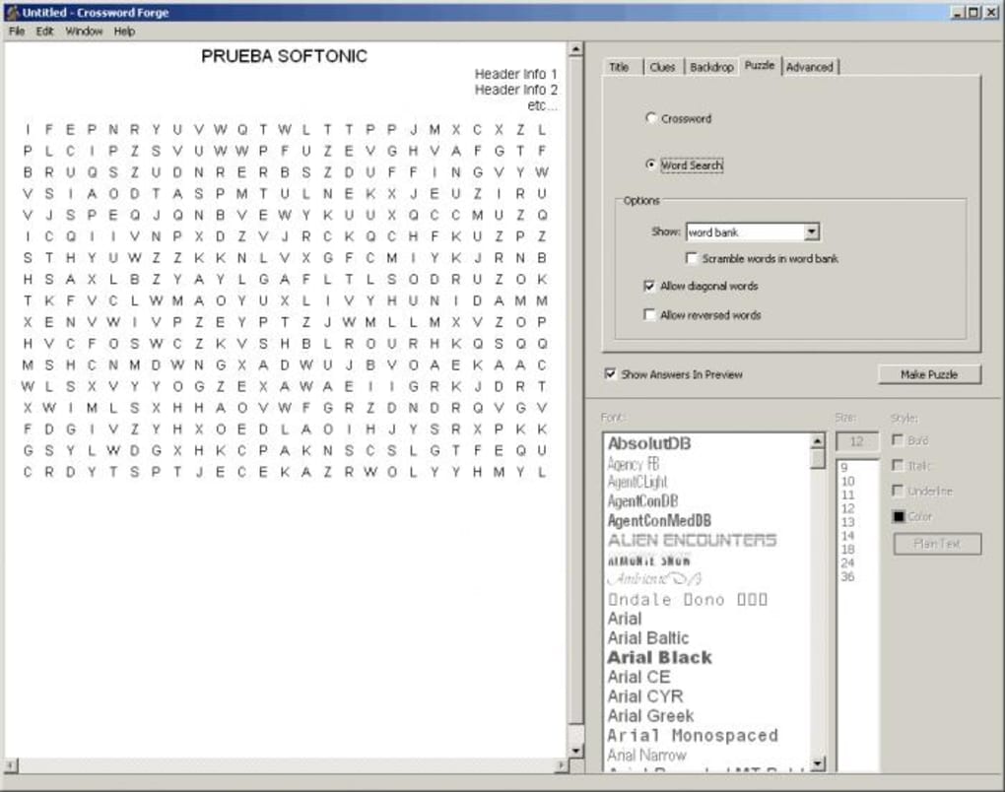Screen dimensions: 1005x792
Task: Select font size 24 in list
Action: (847, 563)
